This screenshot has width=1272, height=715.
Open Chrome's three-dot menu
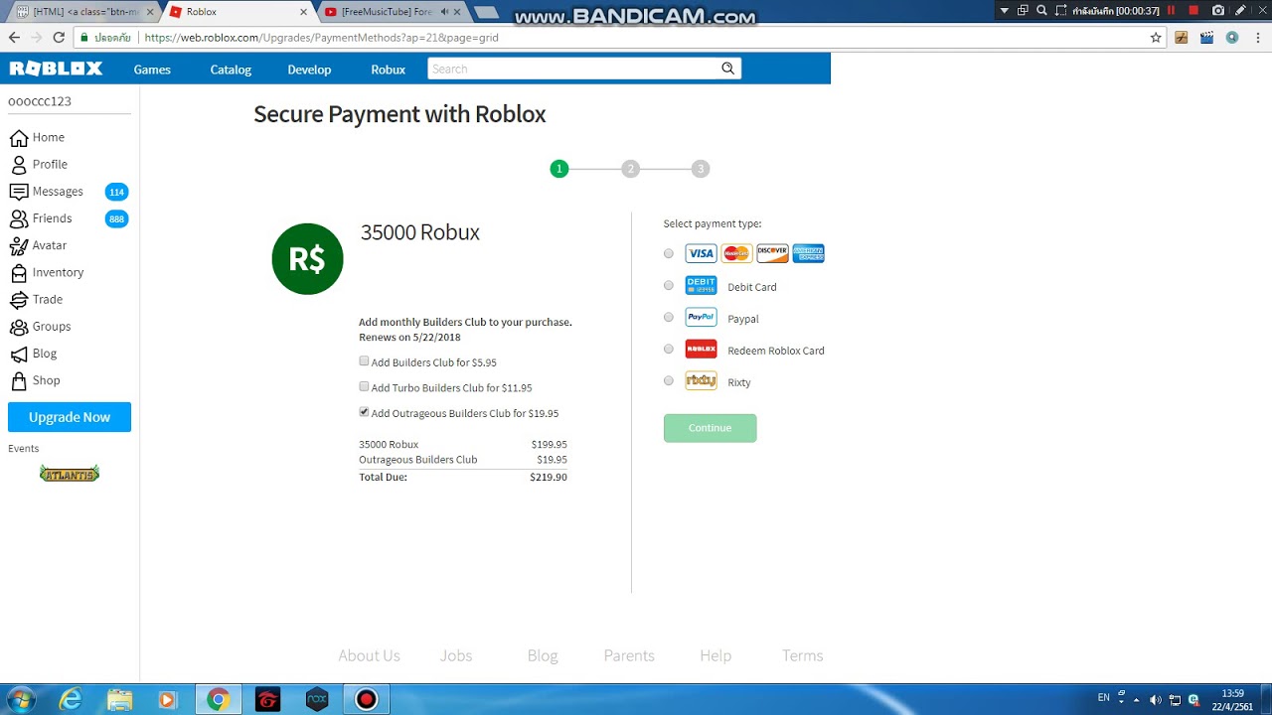point(1257,38)
